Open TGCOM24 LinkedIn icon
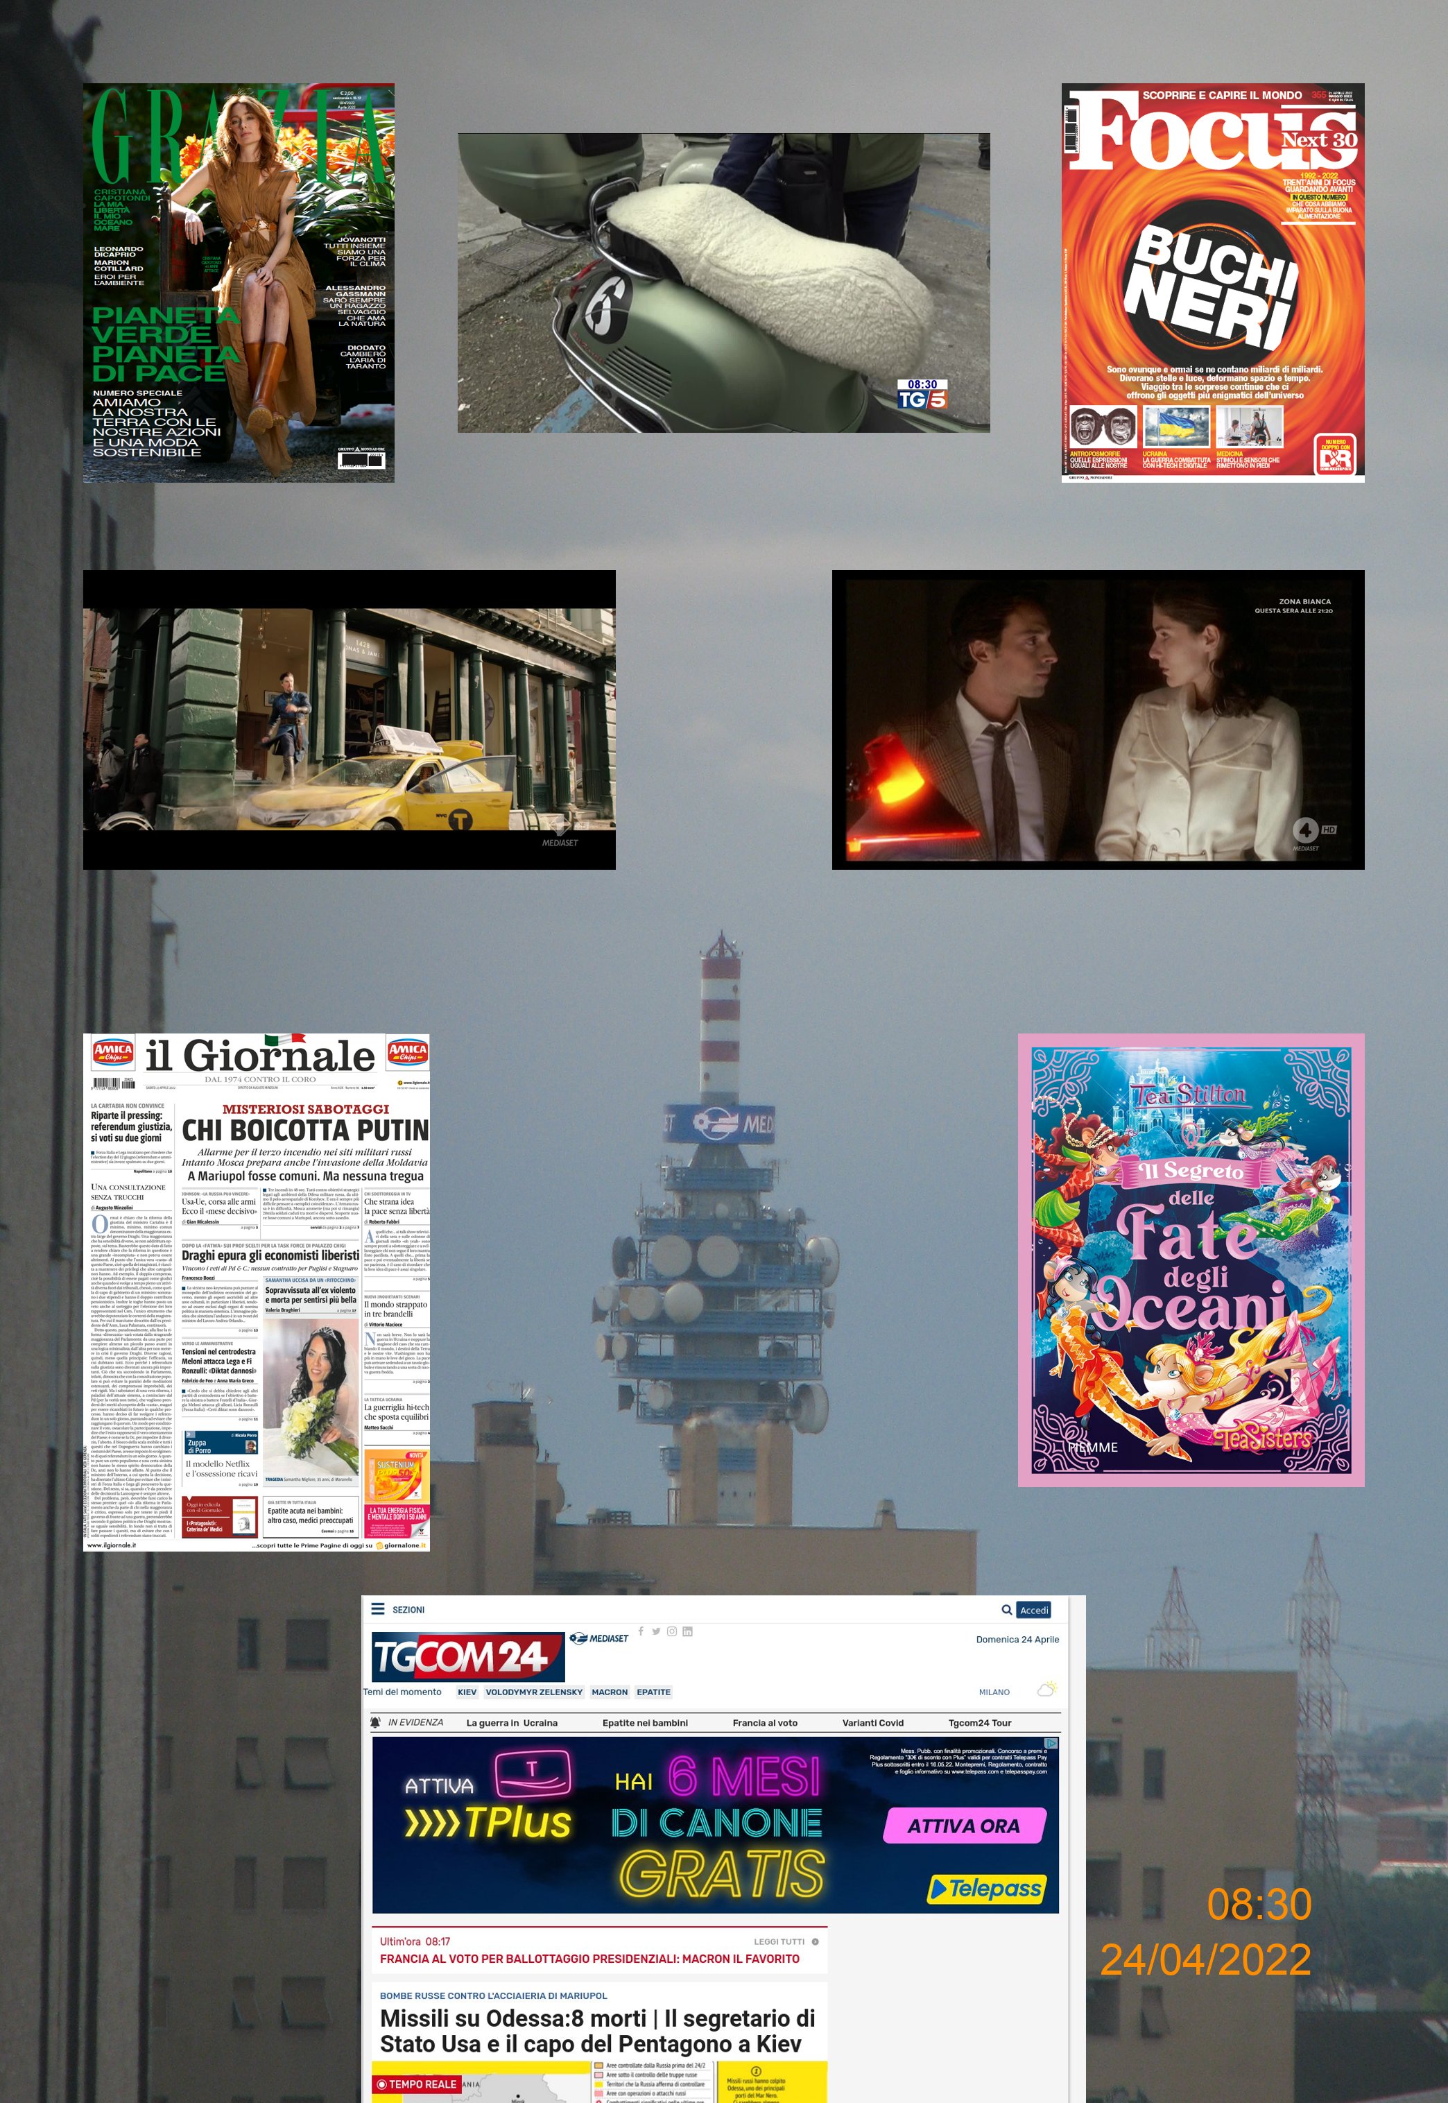The height and width of the screenshot is (2103, 1448). click(688, 1631)
